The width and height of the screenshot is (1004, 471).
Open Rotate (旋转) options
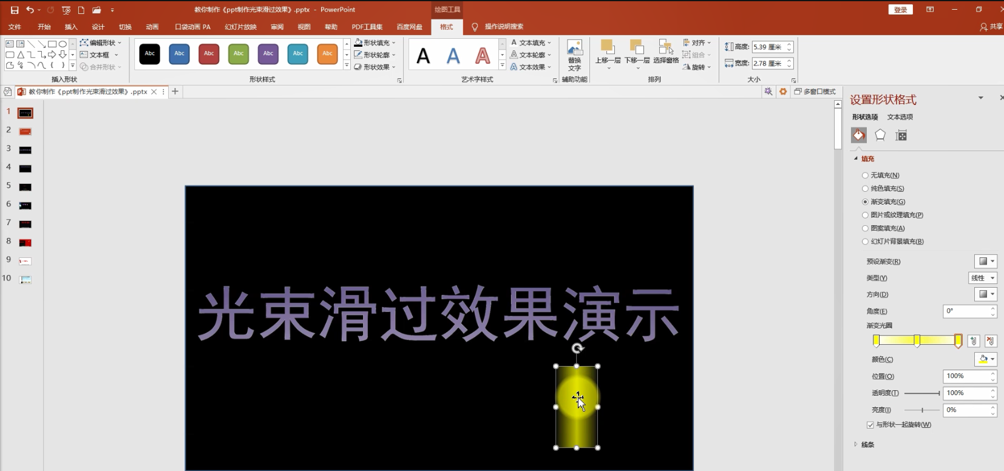pos(697,67)
